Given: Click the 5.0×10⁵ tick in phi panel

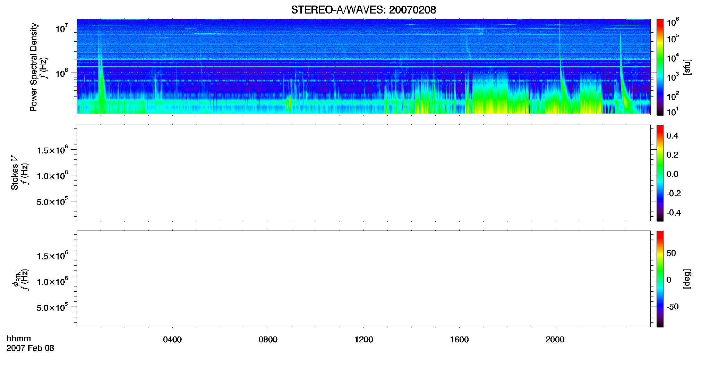Looking at the screenshot, I should click(x=52, y=308).
